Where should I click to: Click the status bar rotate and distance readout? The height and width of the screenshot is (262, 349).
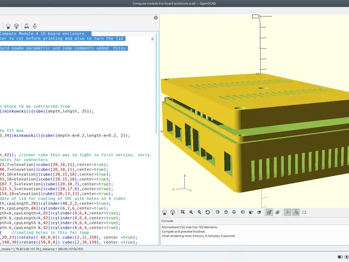(x=41, y=249)
